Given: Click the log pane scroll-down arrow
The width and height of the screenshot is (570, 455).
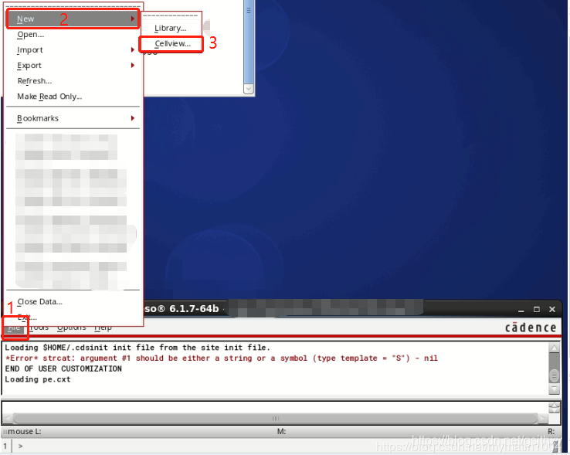Looking at the screenshot, I should [x=554, y=389].
